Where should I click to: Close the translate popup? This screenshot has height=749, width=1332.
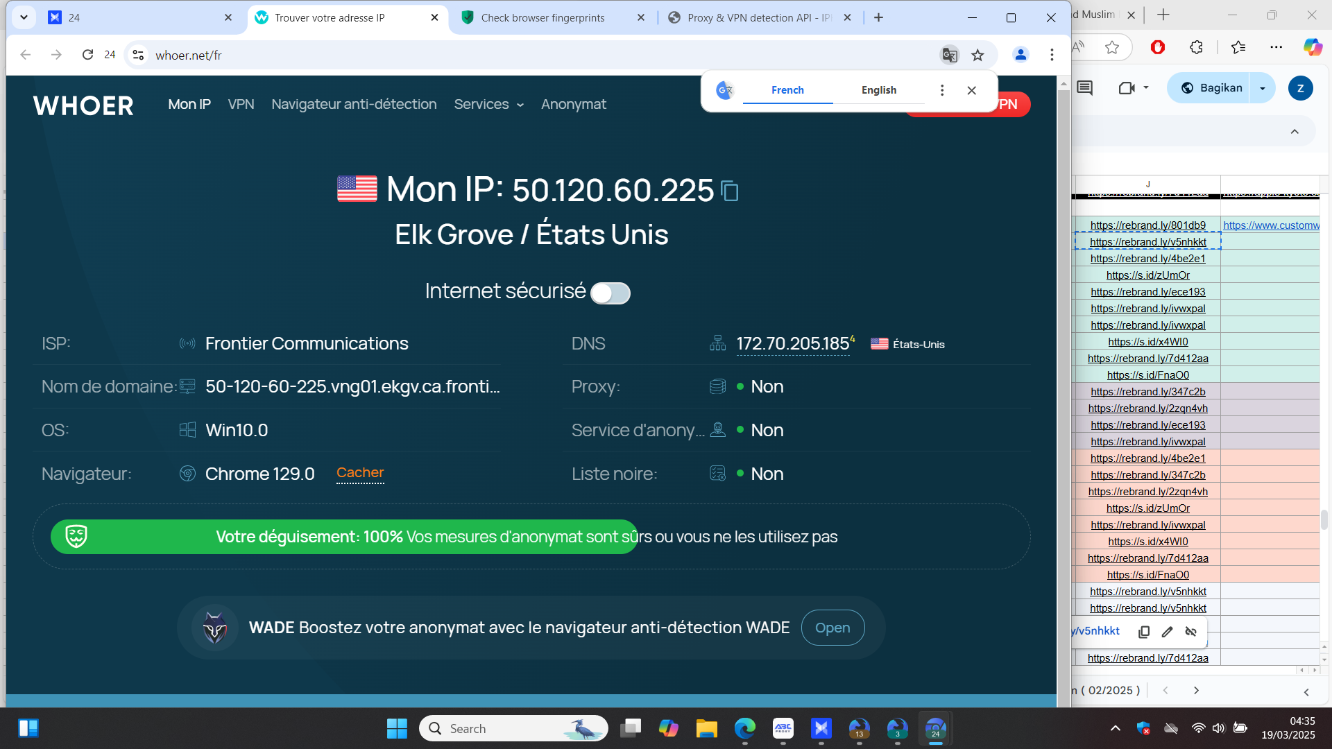coord(971,90)
